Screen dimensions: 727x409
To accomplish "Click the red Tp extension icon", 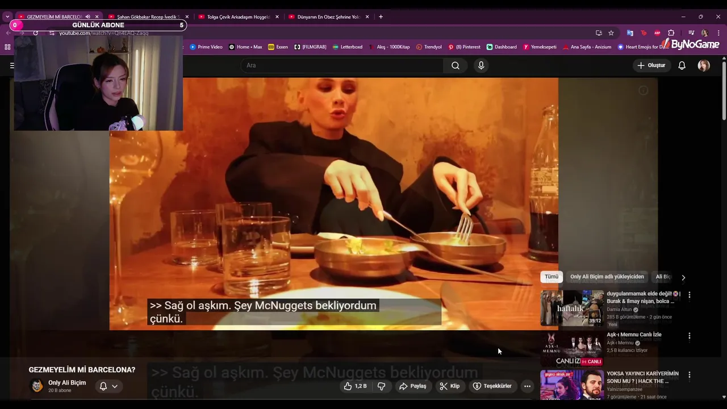I will pos(644,33).
